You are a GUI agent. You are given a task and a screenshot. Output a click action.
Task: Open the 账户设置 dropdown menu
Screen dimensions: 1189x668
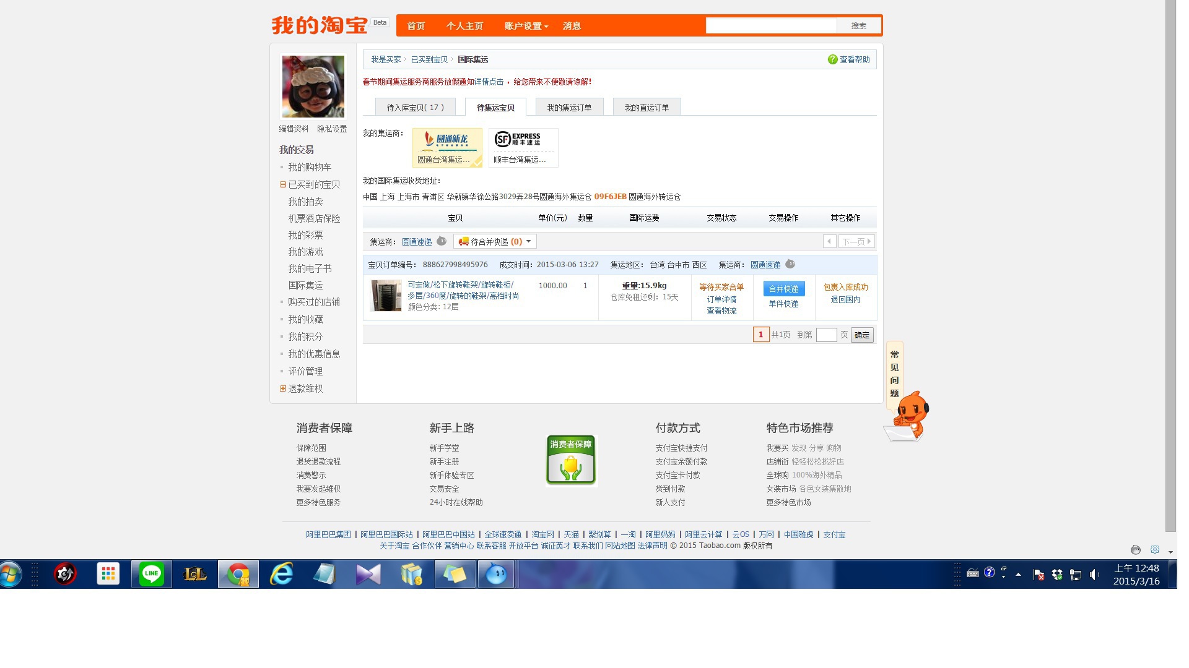526,26
